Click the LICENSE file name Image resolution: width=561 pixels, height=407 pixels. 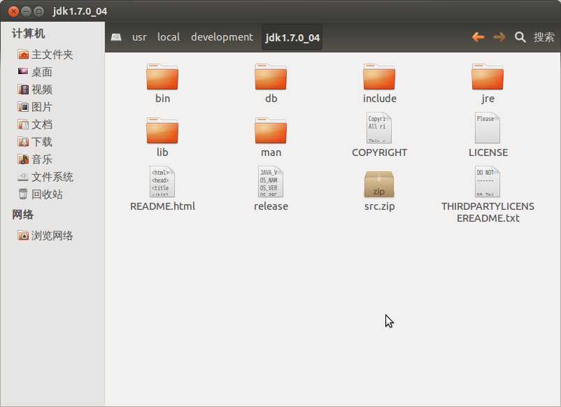(488, 152)
